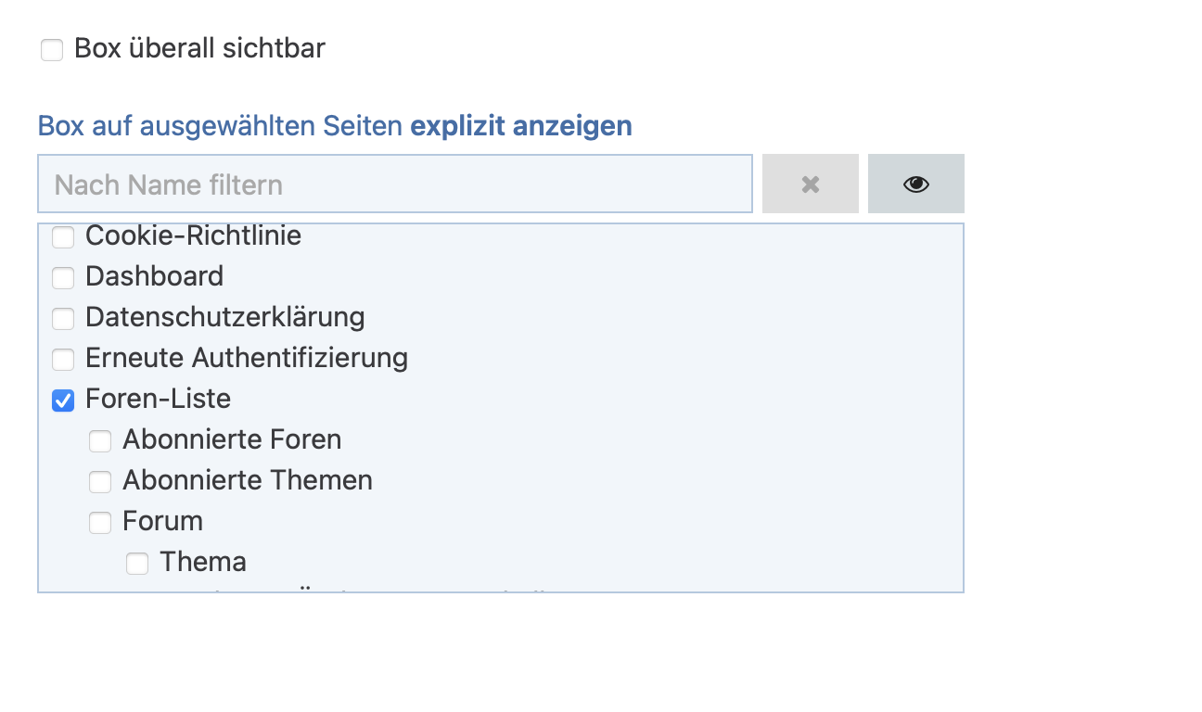Select the nested Thema checkbox
This screenshot has height=712, width=1202.
point(137,564)
